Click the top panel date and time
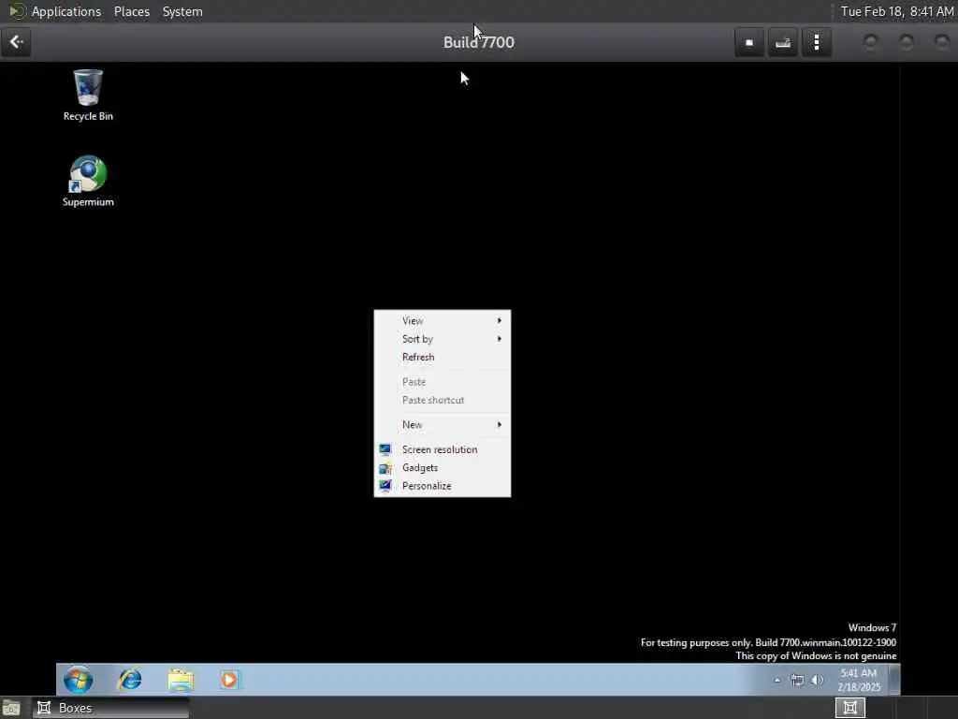The height and width of the screenshot is (719, 958). (x=896, y=11)
